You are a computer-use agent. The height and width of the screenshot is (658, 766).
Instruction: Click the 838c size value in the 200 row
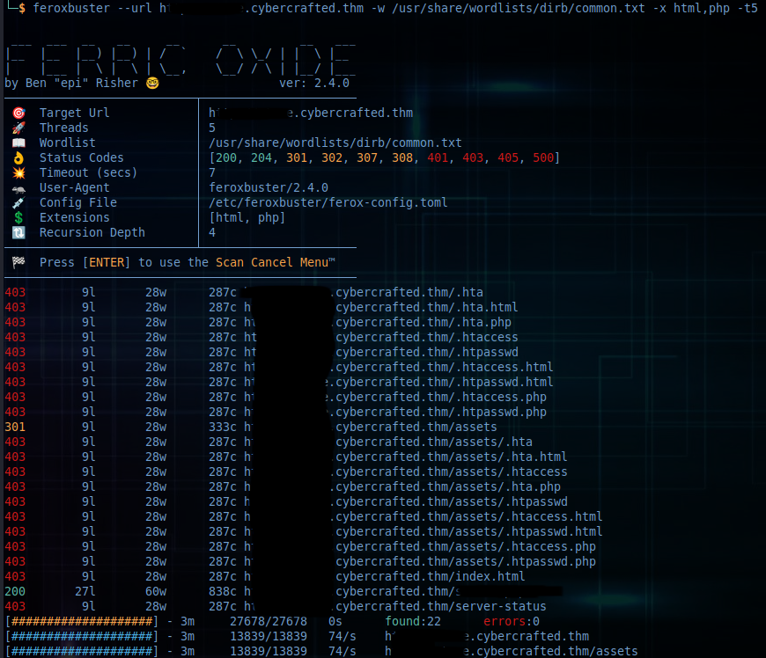coord(223,592)
